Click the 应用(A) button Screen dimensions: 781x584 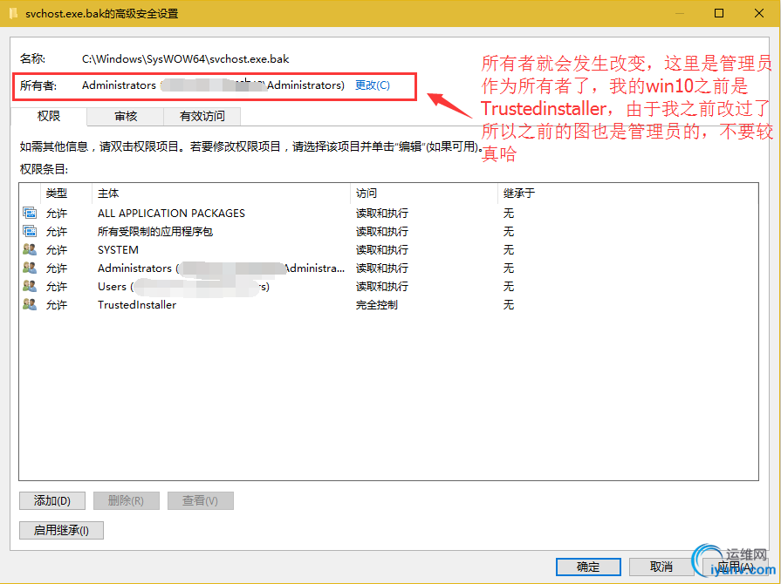[735, 567]
